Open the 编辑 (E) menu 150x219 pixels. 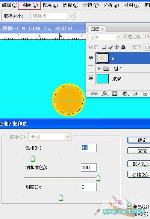pyautogui.click(x=9, y=6)
